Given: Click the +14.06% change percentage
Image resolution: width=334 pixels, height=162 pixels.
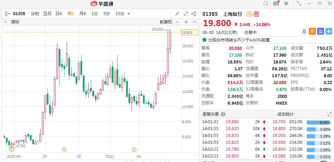Looking at the screenshot, I should (262, 25).
